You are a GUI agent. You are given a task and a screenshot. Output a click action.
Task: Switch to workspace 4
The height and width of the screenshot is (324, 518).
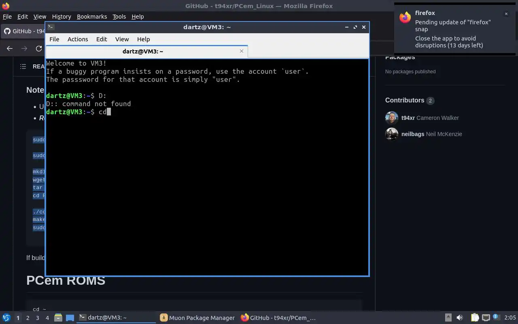tap(47, 318)
